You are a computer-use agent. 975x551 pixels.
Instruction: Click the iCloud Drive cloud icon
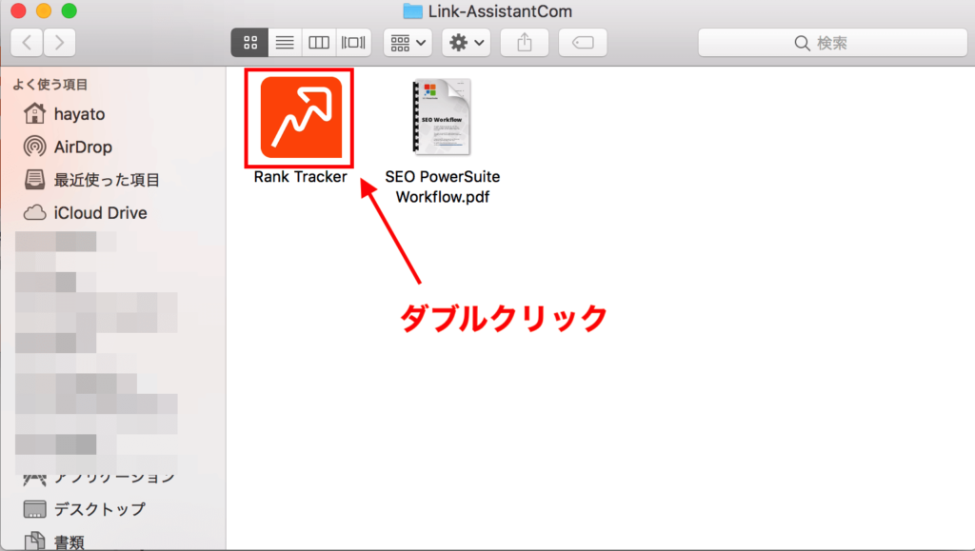[x=34, y=213]
